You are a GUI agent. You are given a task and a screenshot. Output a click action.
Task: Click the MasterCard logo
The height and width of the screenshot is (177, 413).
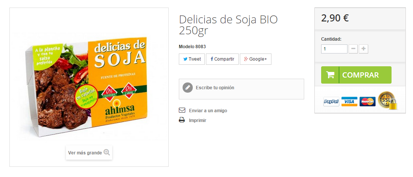[367, 101]
